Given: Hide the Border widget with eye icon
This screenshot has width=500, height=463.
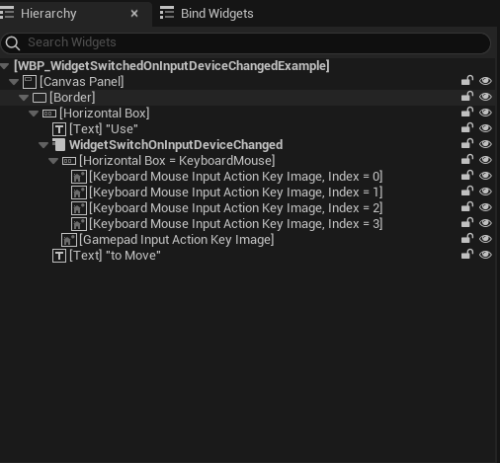Looking at the screenshot, I should tap(485, 97).
